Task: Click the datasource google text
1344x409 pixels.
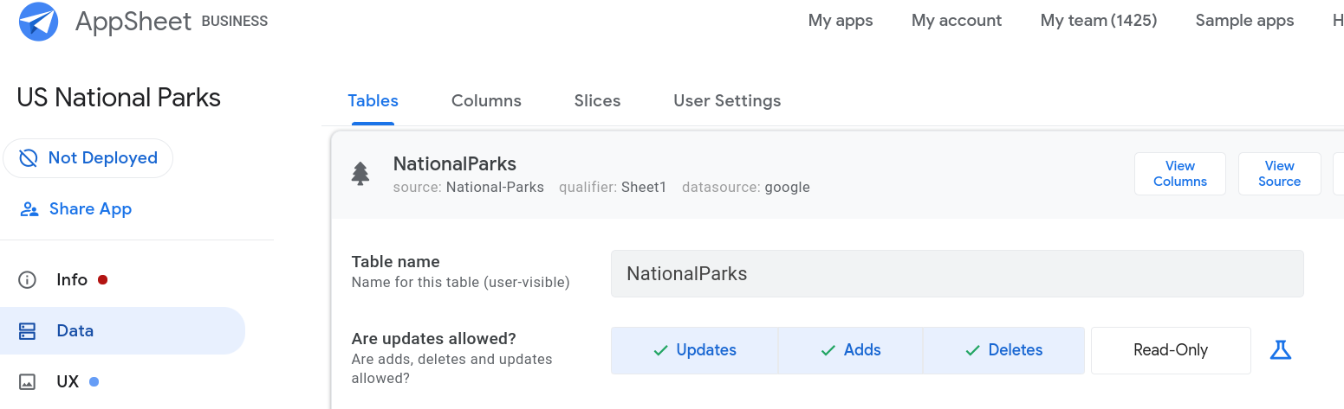Action: click(x=746, y=187)
